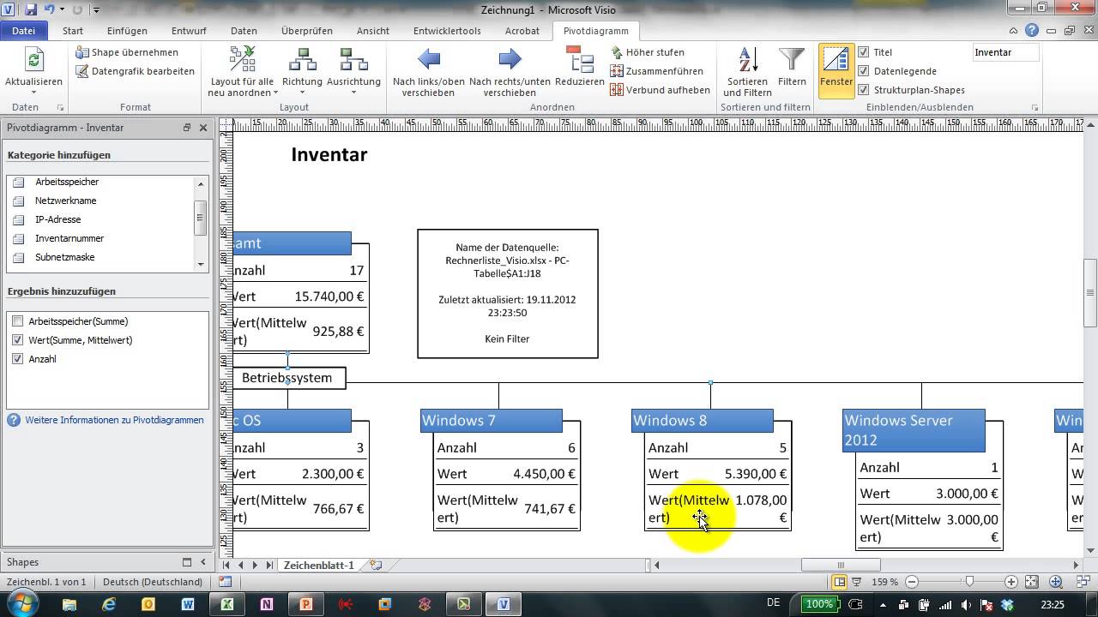The height and width of the screenshot is (617, 1098).
Task: Click the zoom in plus button
Action: [1011, 582]
